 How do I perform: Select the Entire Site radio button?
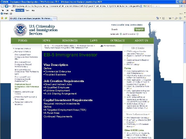121,34
